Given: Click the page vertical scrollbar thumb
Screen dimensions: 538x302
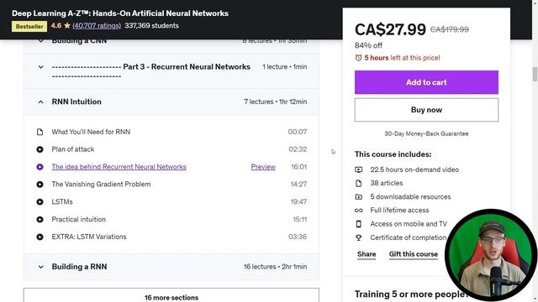Looking at the screenshot, I should [535, 75].
